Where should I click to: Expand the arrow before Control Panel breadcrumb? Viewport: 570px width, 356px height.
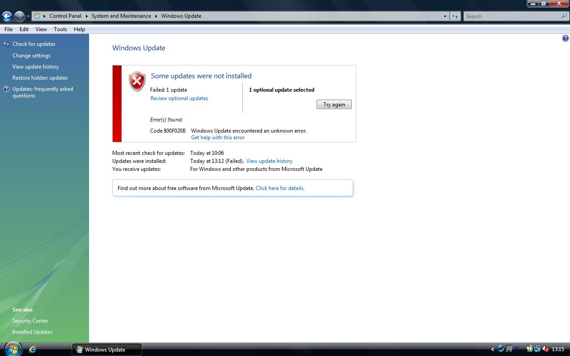pos(45,16)
